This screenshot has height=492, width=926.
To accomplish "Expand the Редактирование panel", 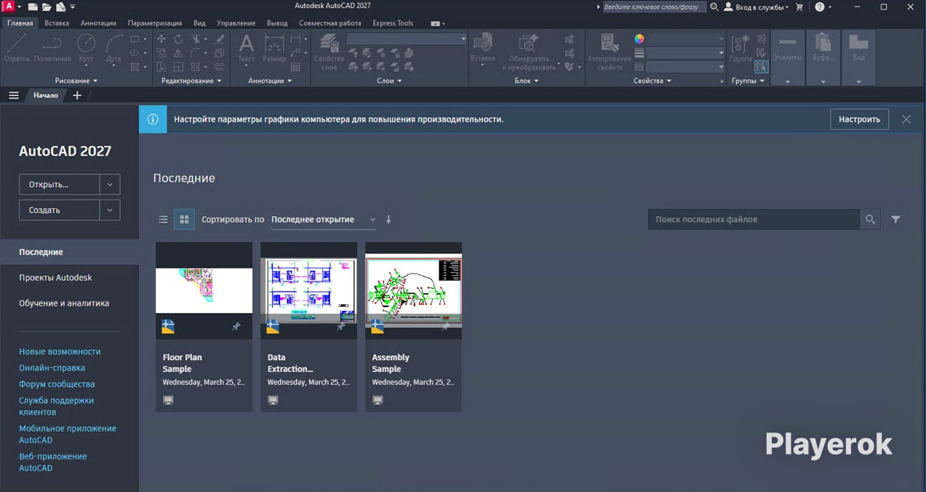I will [191, 81].
